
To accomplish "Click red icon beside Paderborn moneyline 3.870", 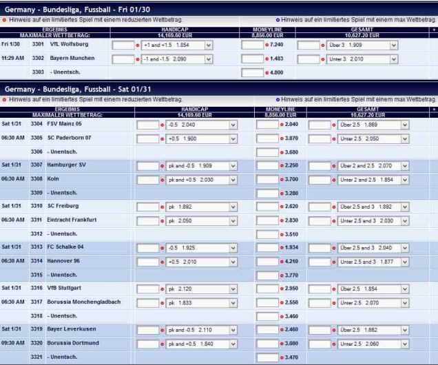I will (x=282, y=138).
